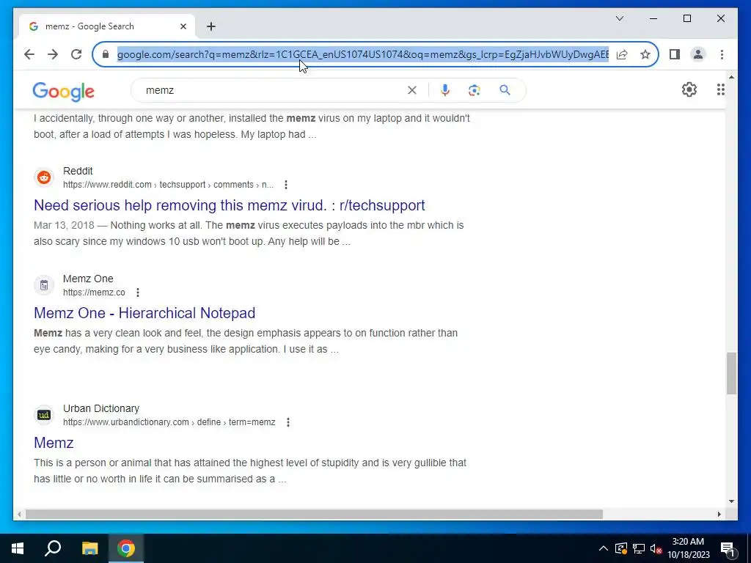The width and height of the screenshot is (751, 563).
Task: Open the Urban Dictionary Memz link
Action: click(x=54, y=442)
